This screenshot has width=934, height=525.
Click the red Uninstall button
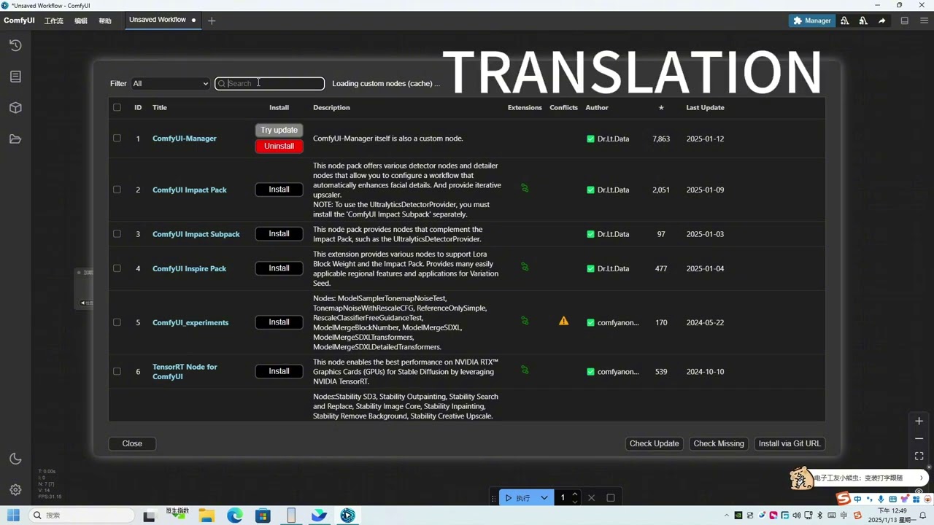point(279,147)
